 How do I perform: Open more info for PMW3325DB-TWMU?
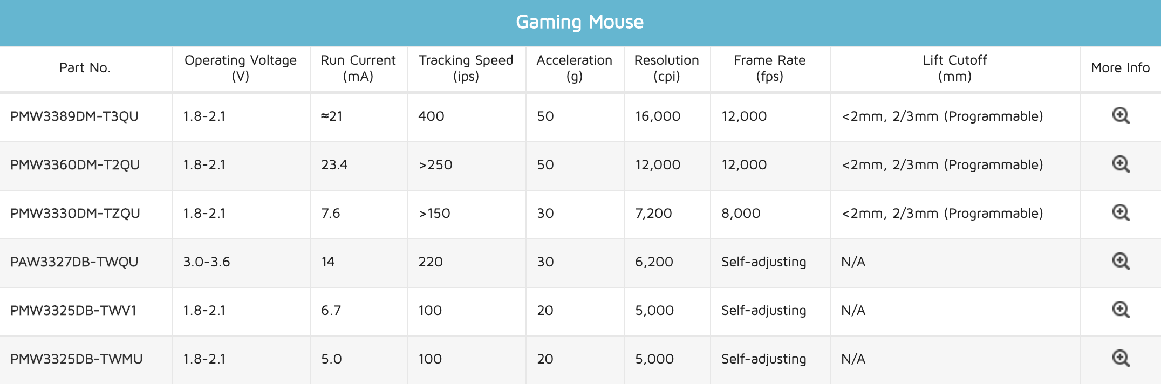pos(1121,359)
